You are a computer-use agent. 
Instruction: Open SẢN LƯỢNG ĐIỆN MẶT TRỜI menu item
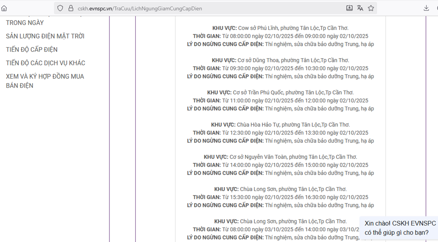click(x=45, y=36)
